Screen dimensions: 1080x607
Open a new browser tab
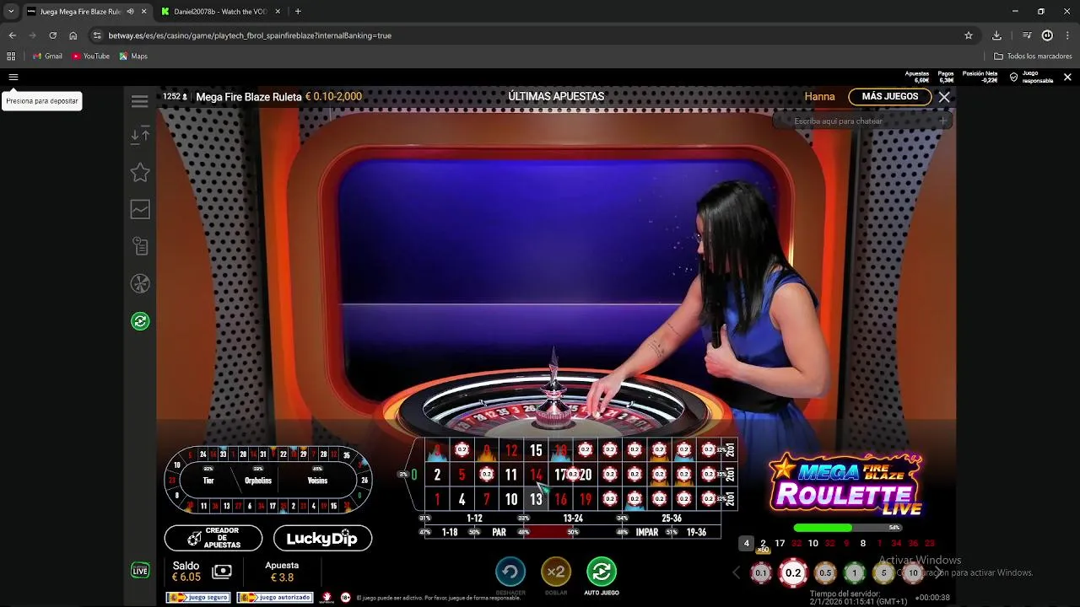(x=298, y=12)
